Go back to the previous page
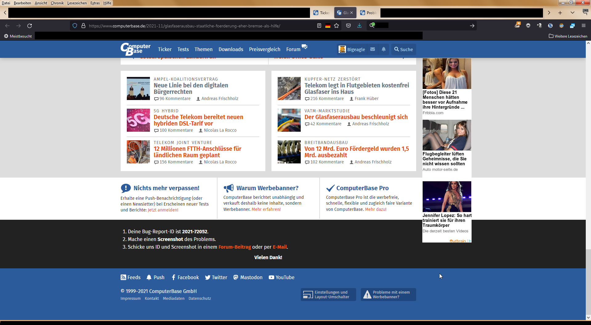Viewport: 591px width, 325px height. (7, 26)
